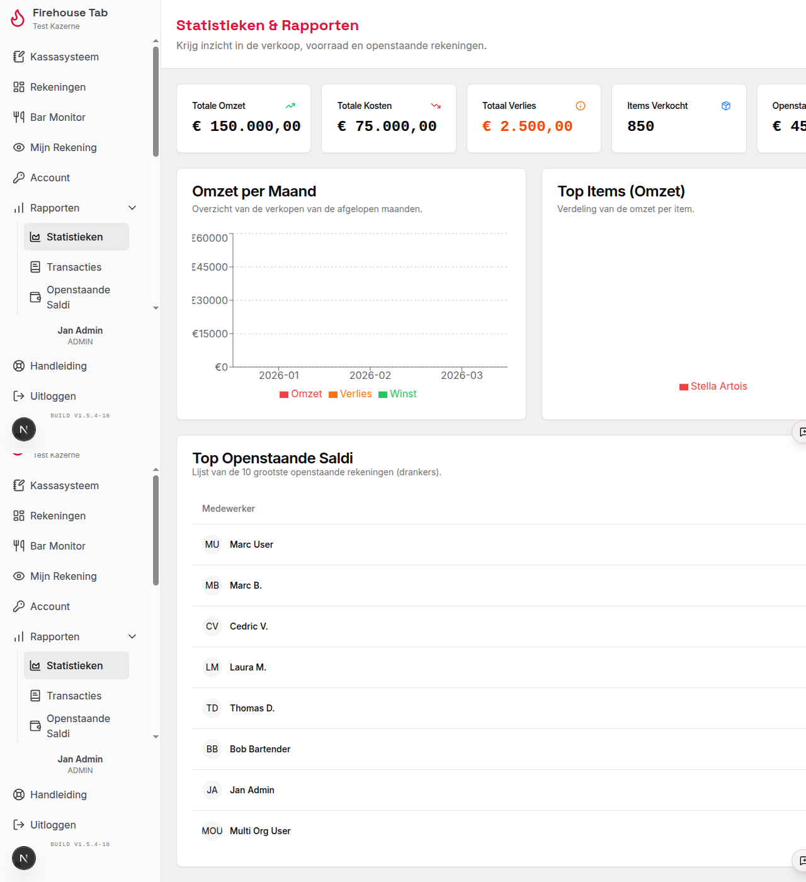
Task: Open Bar Monitor in the lower sidebar
Action: pos(74,546)
